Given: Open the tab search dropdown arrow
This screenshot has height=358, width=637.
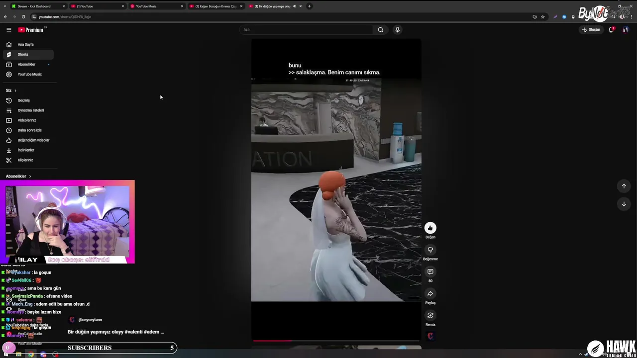Looking at the screenshot, I should click(4, 6).
